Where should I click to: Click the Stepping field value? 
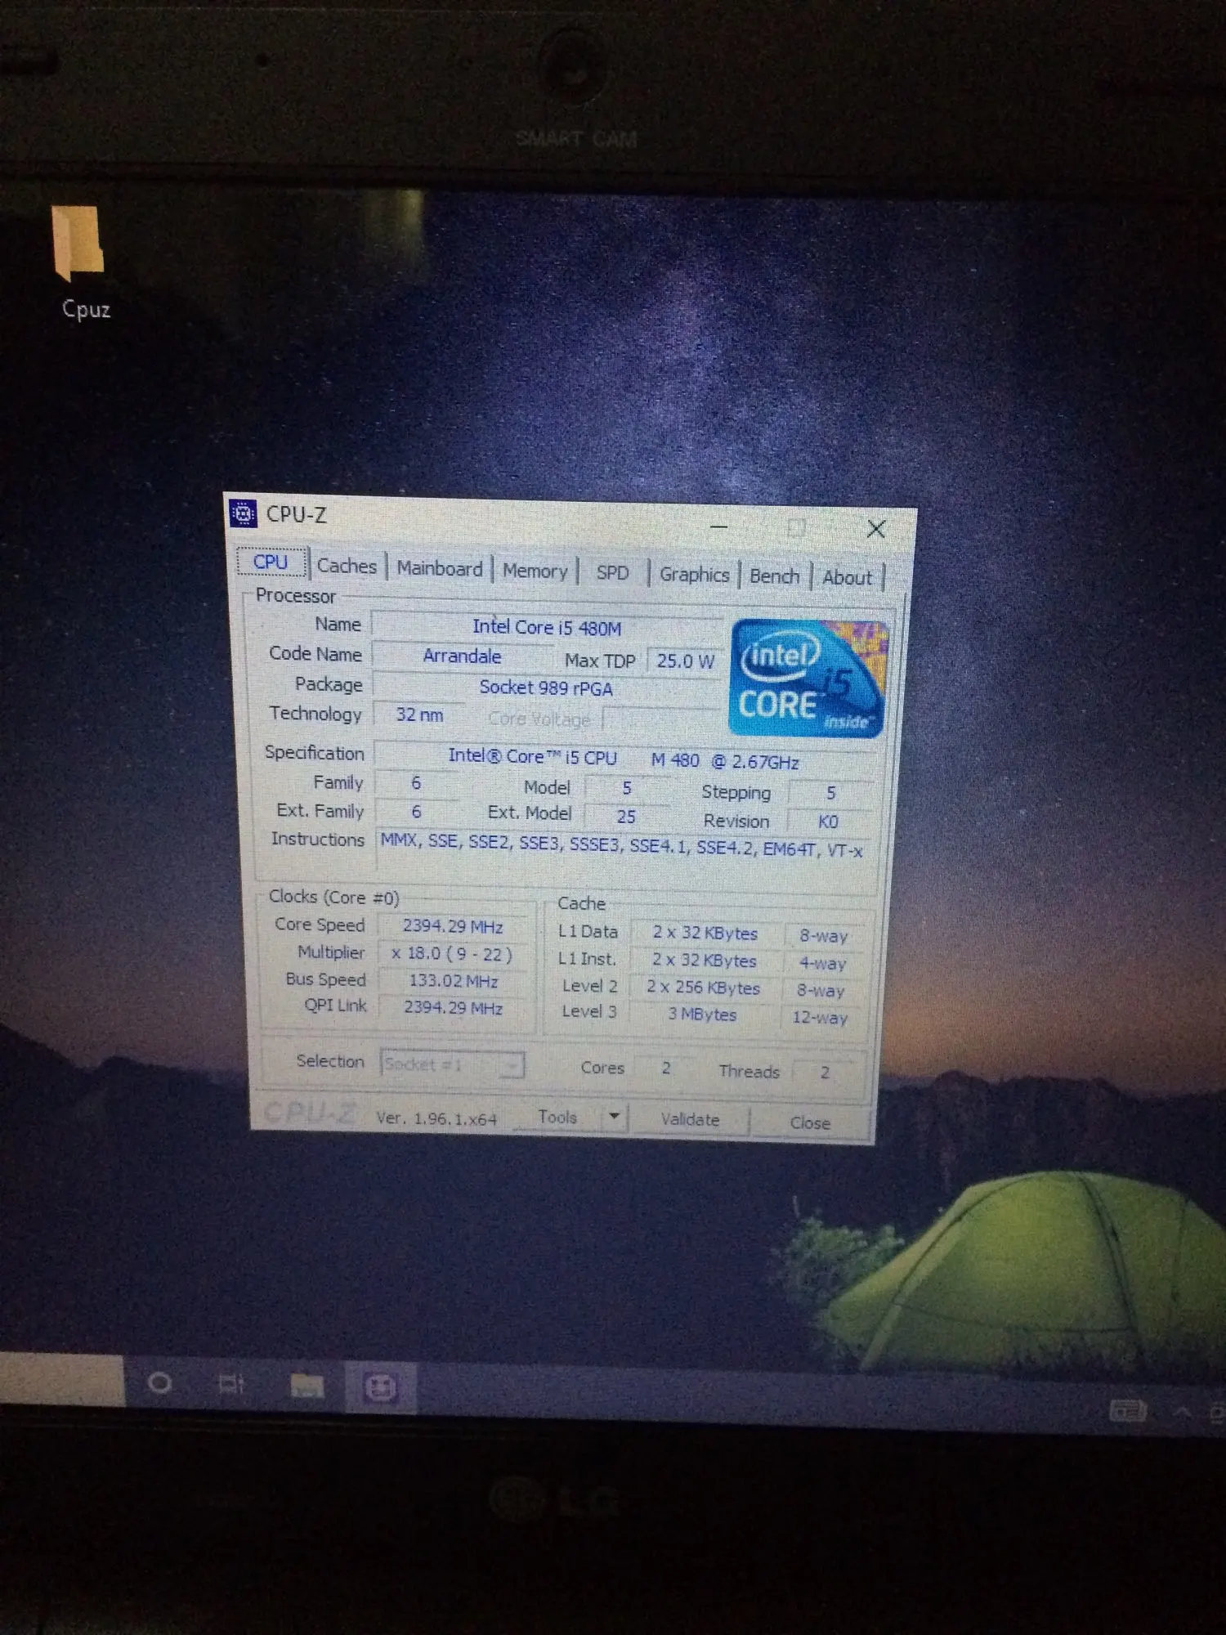[830, 793]
